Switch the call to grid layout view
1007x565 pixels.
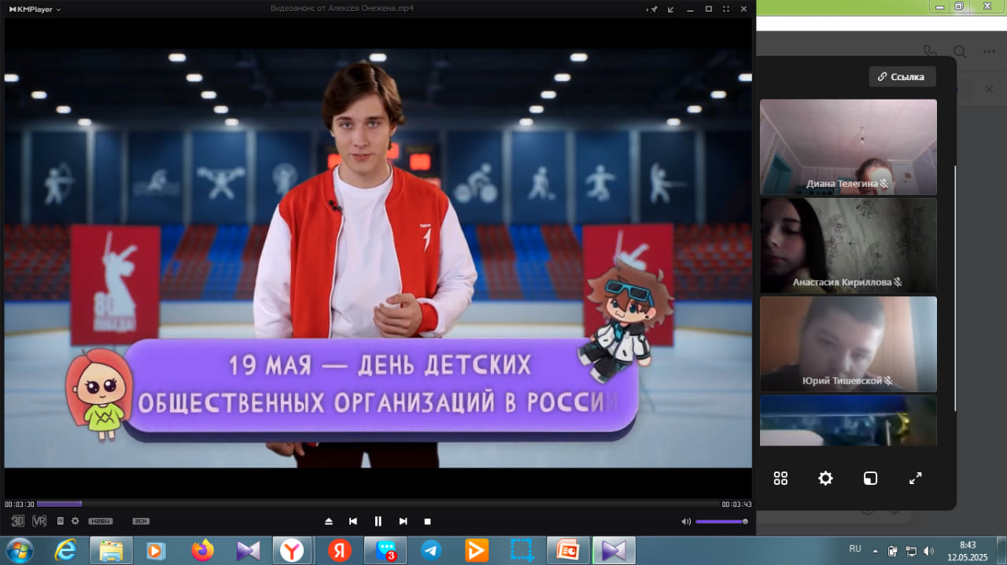click(x=780, y=479)
